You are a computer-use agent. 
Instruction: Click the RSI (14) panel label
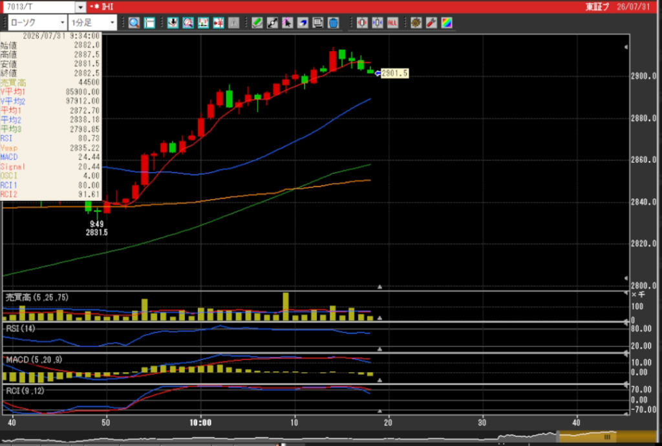pyautogui.click(x=20, y=328)
